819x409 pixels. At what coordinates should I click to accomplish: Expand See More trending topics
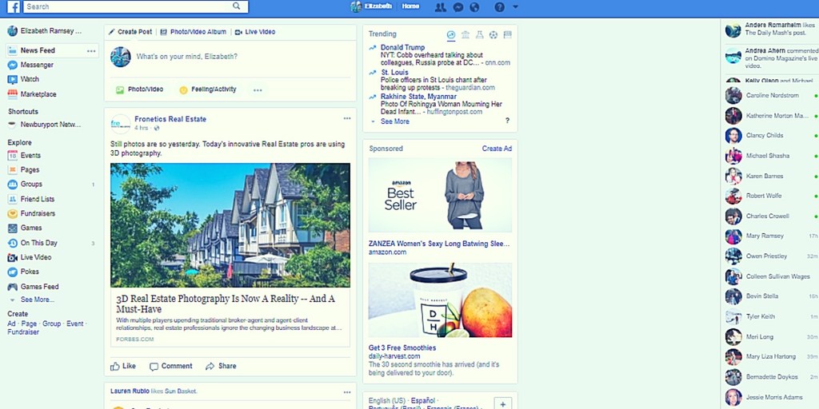395,121
